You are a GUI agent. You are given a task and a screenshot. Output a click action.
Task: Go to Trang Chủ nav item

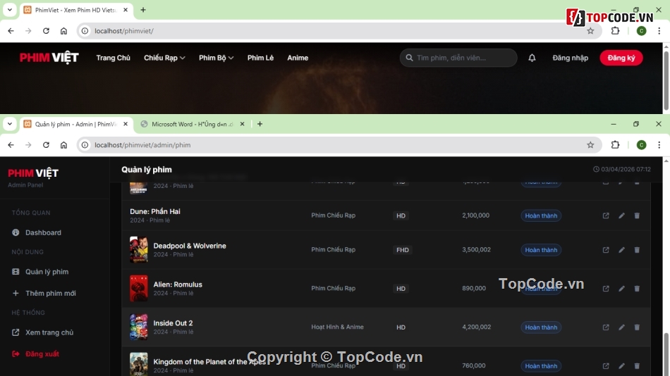pyautogui.click(x=114, y=58)
